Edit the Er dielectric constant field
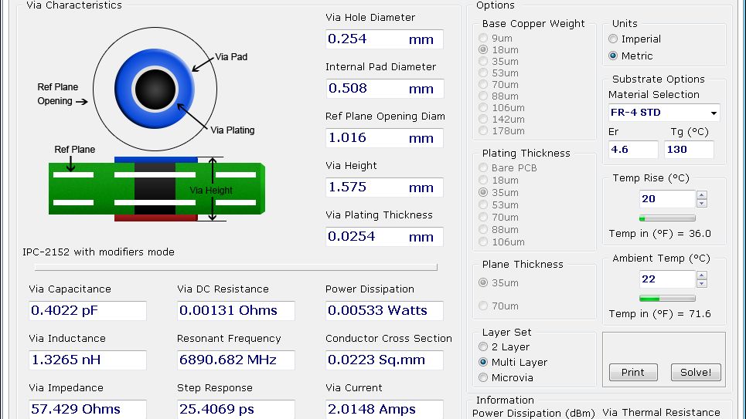The image size is (746, 419). 632,150
